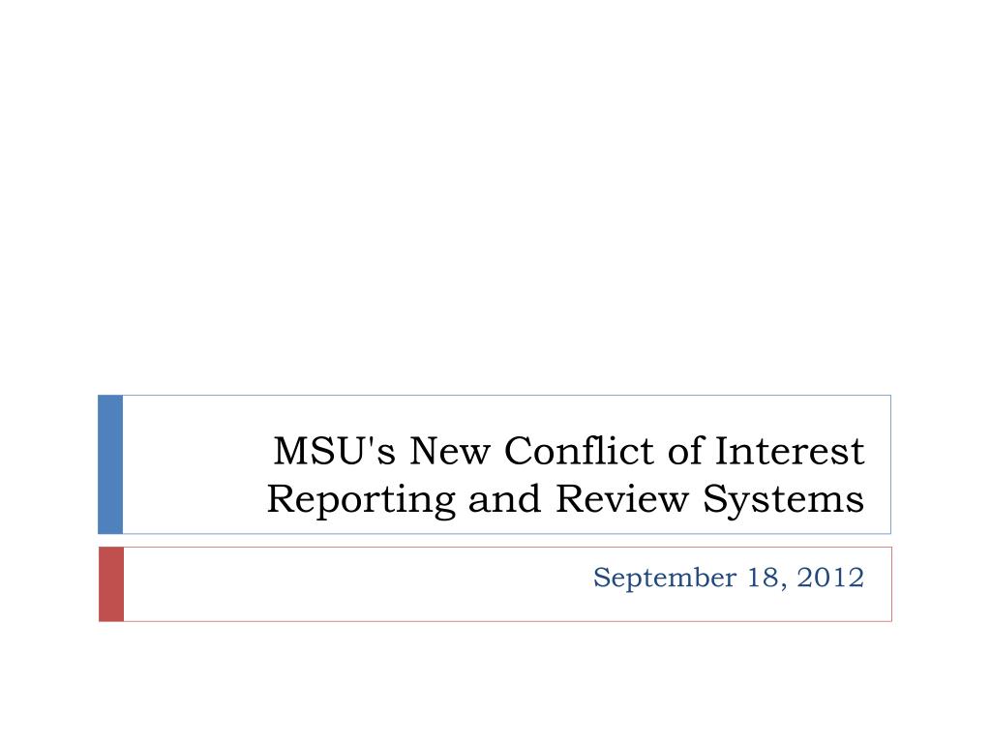Click the year "2012" in the date
991x743 pixels.
[x=830, y=578]
